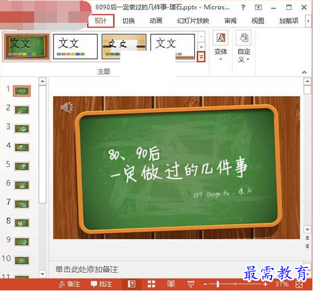Select slide 1 thumbnail
This screenshot has height=291, width=313.
point(22,91)
